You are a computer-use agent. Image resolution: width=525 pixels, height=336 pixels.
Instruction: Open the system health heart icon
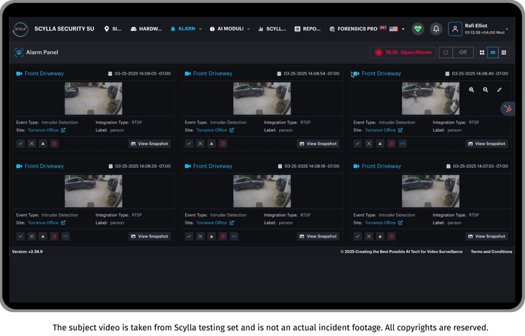pos(418,29)
